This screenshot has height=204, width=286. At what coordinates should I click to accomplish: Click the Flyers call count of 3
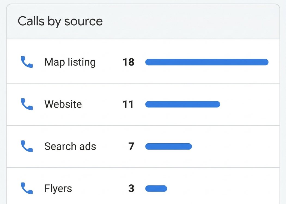tap(131, 188)
